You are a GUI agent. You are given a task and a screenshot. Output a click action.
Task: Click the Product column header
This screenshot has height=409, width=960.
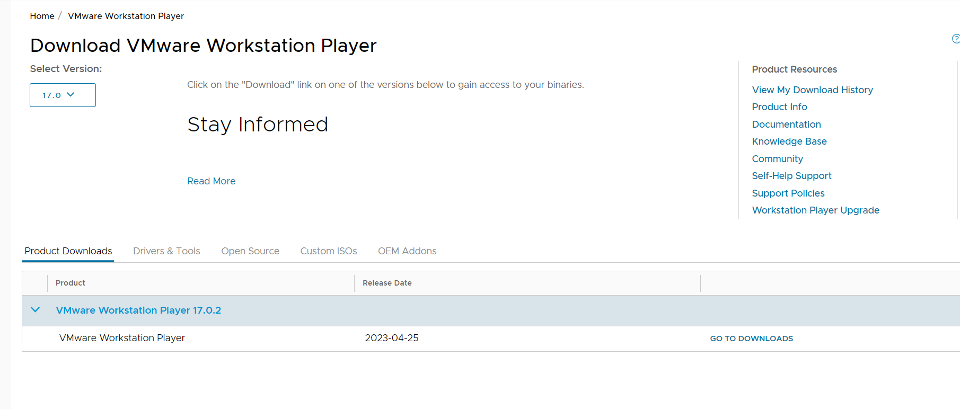coord(71,283)
